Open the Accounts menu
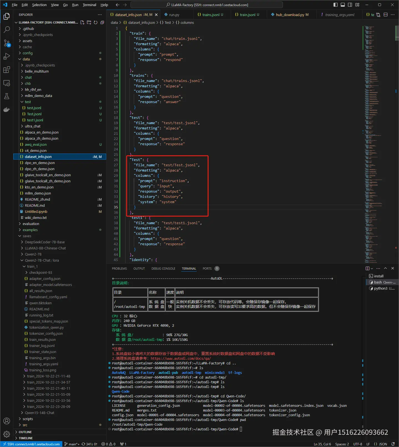 coord(7,421)
